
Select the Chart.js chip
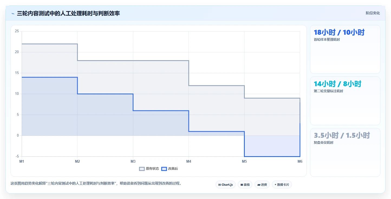pyautogui.click(x=226, y=185)
